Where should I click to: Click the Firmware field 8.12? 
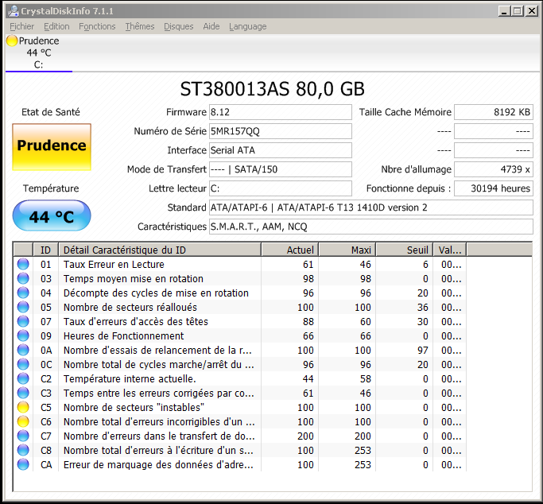click(280, 112)
